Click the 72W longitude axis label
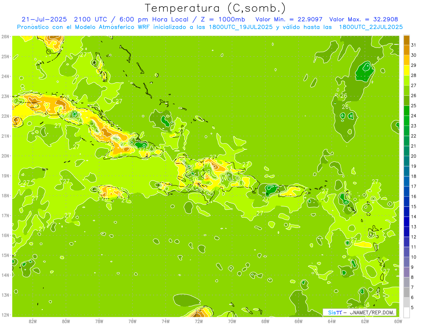Screen dimensions: 423x326 (x=199, y=321)
